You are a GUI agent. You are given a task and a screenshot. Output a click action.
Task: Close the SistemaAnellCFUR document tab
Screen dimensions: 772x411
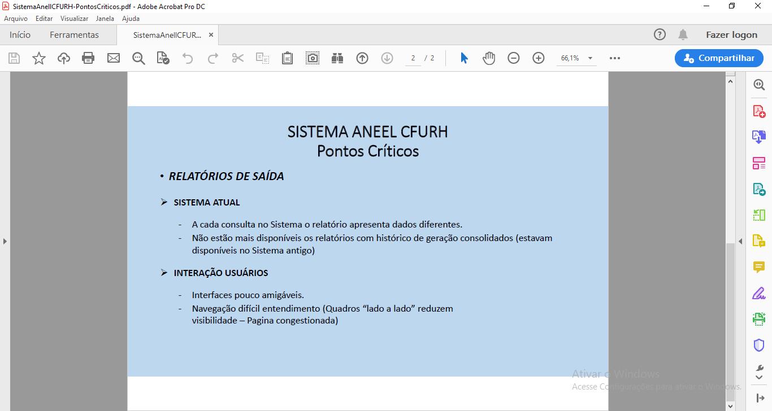211,34
